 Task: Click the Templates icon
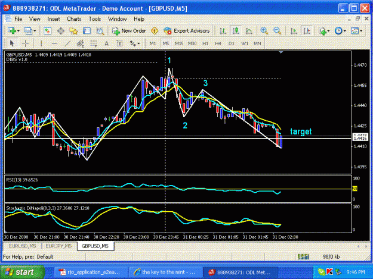(354, 31)
